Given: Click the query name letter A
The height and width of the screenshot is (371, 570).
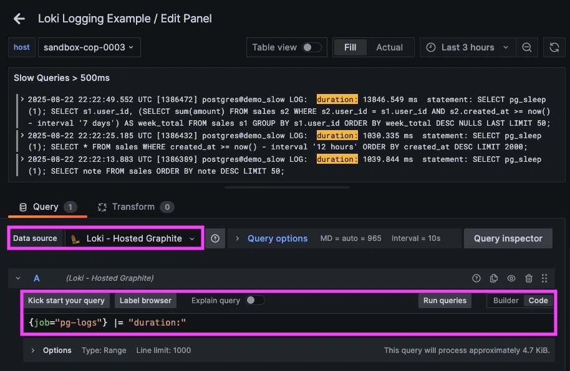Looking at the screenshot, I should 37,278.
